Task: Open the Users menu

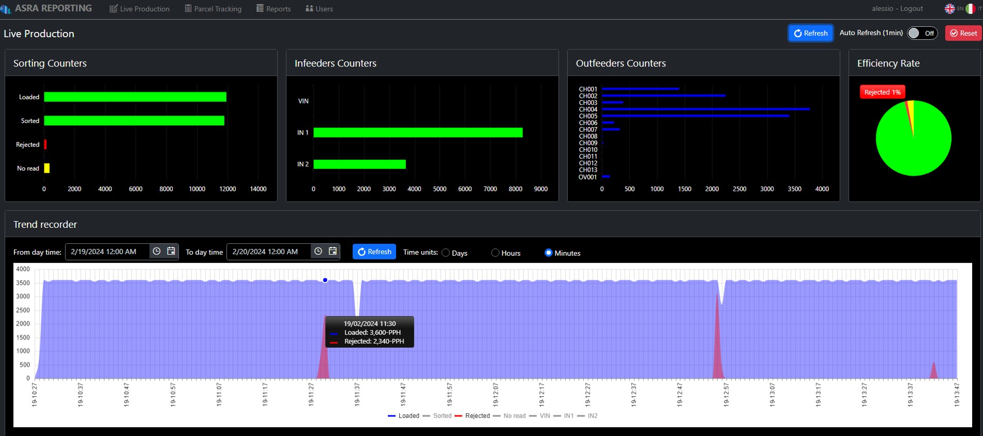Action: 319,9
